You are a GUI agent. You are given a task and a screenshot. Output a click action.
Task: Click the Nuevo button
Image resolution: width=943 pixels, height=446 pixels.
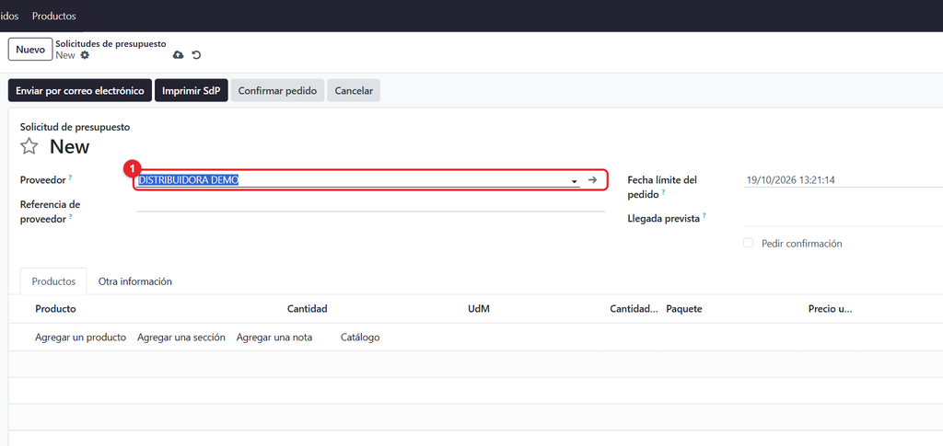30,50
